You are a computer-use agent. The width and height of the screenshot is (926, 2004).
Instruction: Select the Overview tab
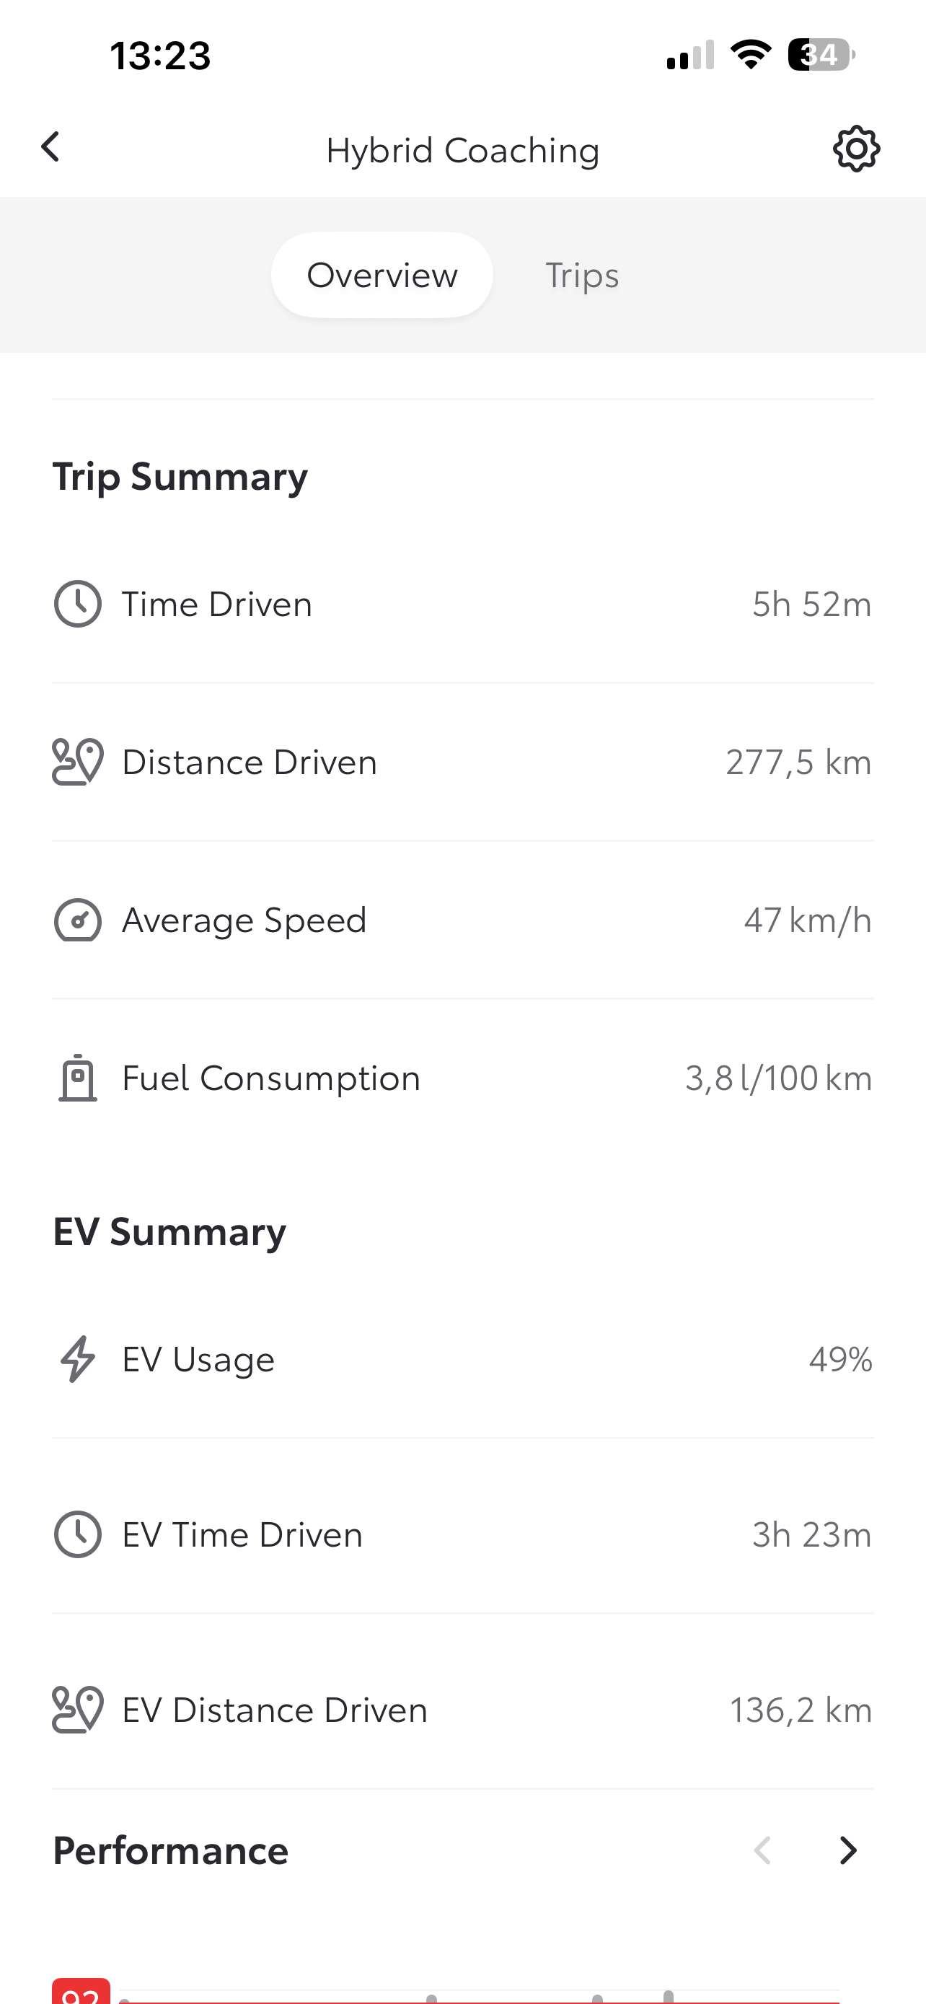382,276
